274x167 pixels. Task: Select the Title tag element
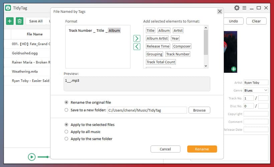click(x=150, y=31)
